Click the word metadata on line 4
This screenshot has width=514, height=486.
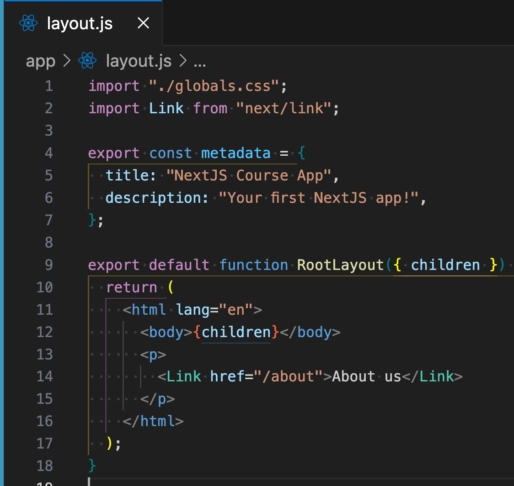pos(236,153)
